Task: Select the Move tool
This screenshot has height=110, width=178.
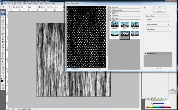Action: pos(3,17)
